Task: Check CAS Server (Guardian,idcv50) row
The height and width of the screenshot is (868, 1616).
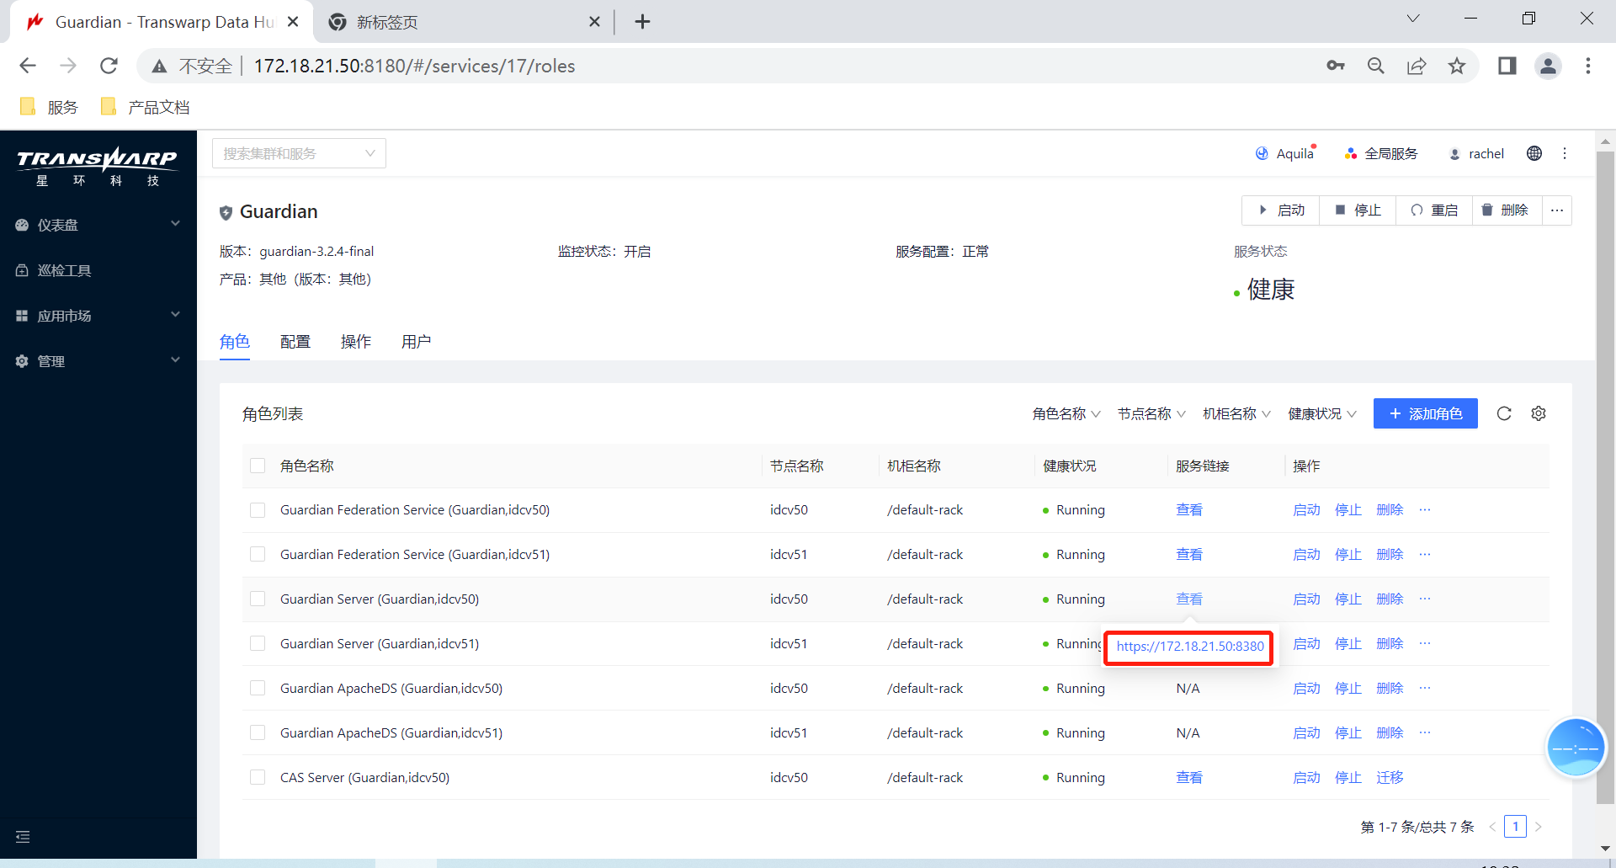Action: (x=258, y=778)
